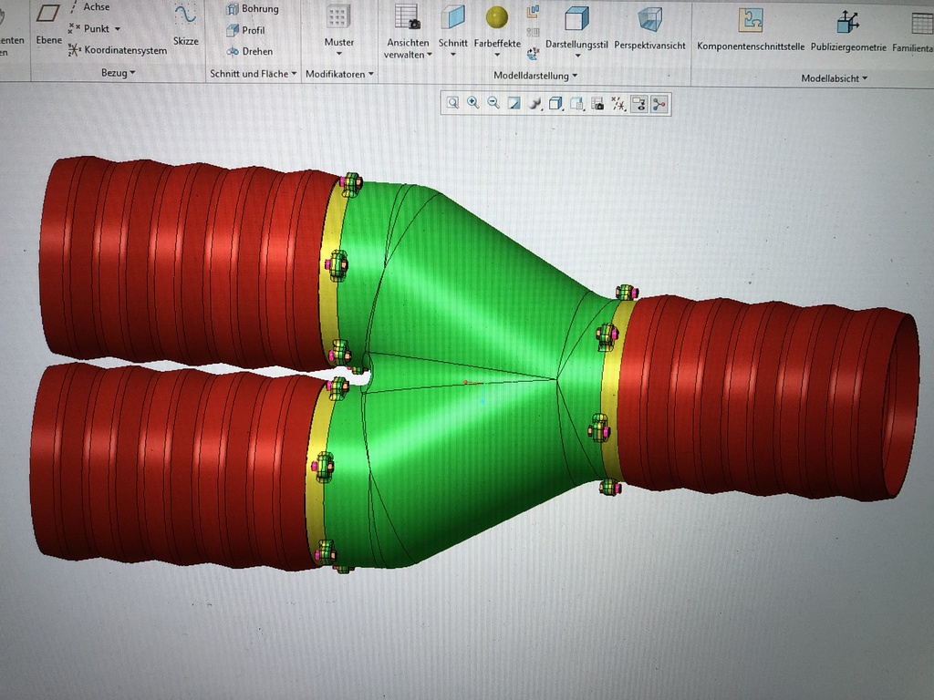Expand Schnitt und Fläche group

click(x=254, y=74)
